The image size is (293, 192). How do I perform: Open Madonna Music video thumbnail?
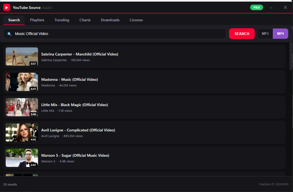[22, 82]
